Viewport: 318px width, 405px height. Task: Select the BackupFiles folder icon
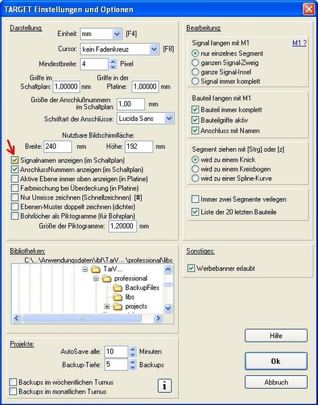[118, 288]
